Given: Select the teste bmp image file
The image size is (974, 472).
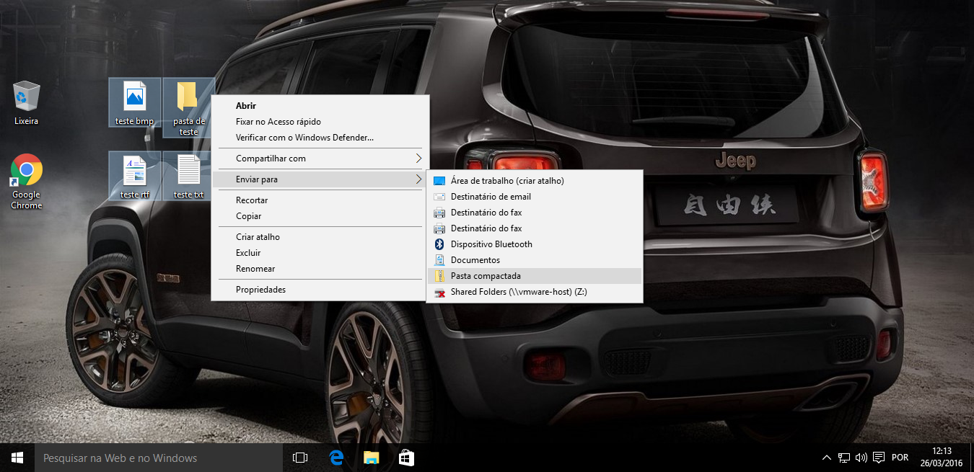Looking at the screenshot, I should pyautogui.click(x=134, y=101).
